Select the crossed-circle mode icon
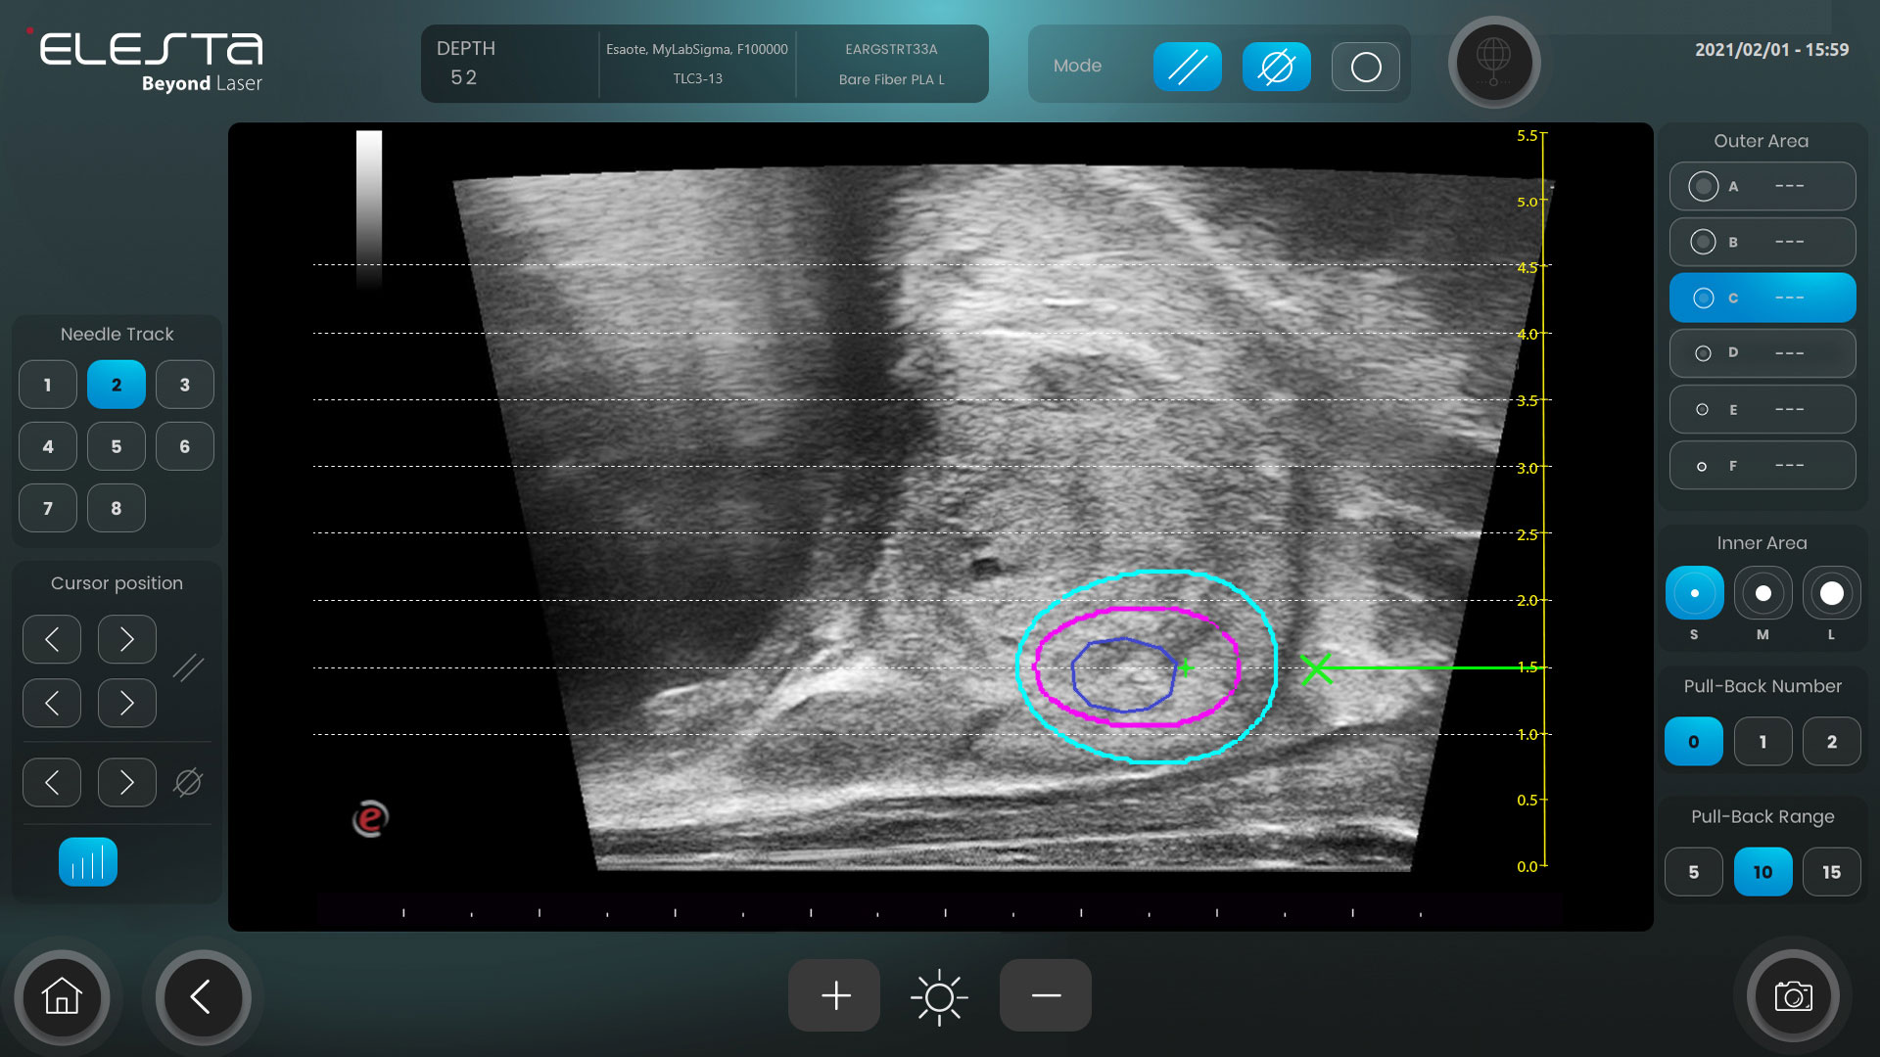 (x=1276, y=67)
